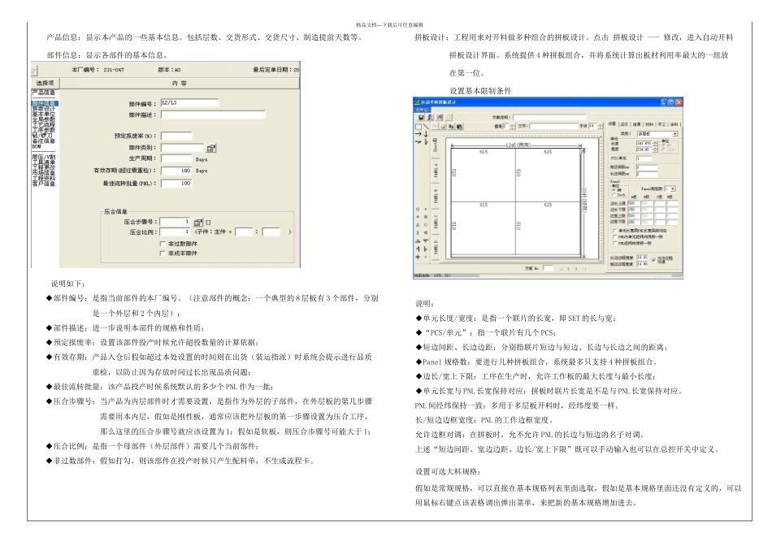Click the empty 部件描述 input field
Image resolution: width=772 pixels, height=546 pixels.
coord(213,115)
